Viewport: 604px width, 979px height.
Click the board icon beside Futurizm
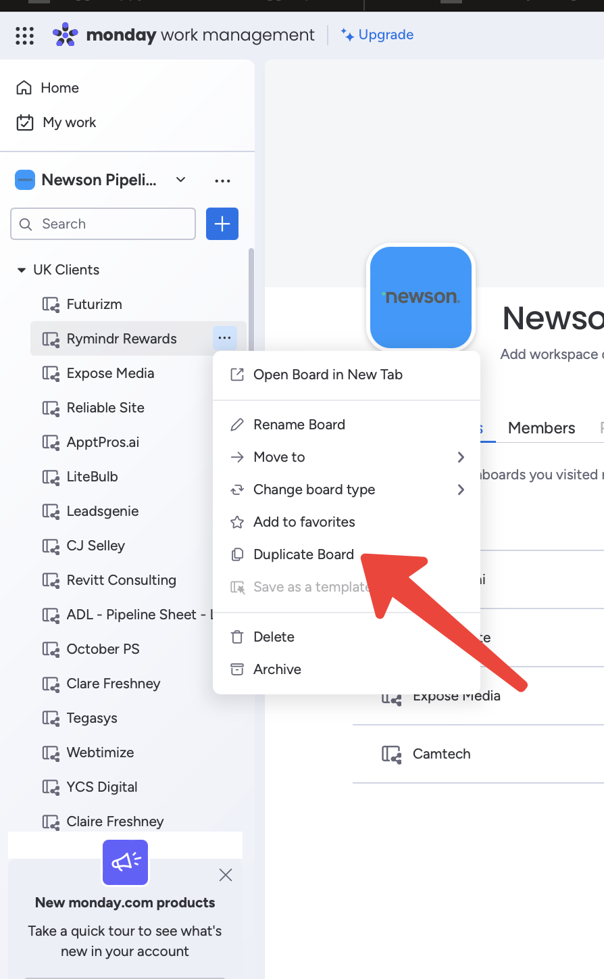[51, 304]
